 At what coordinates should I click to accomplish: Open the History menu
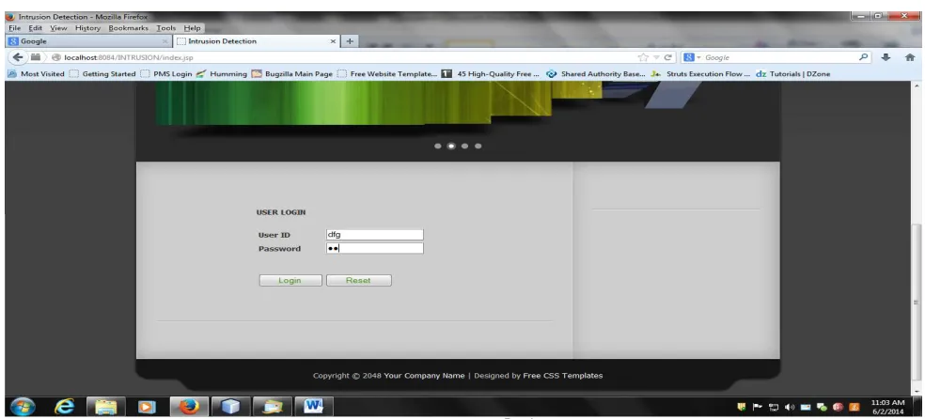[88, 27]
